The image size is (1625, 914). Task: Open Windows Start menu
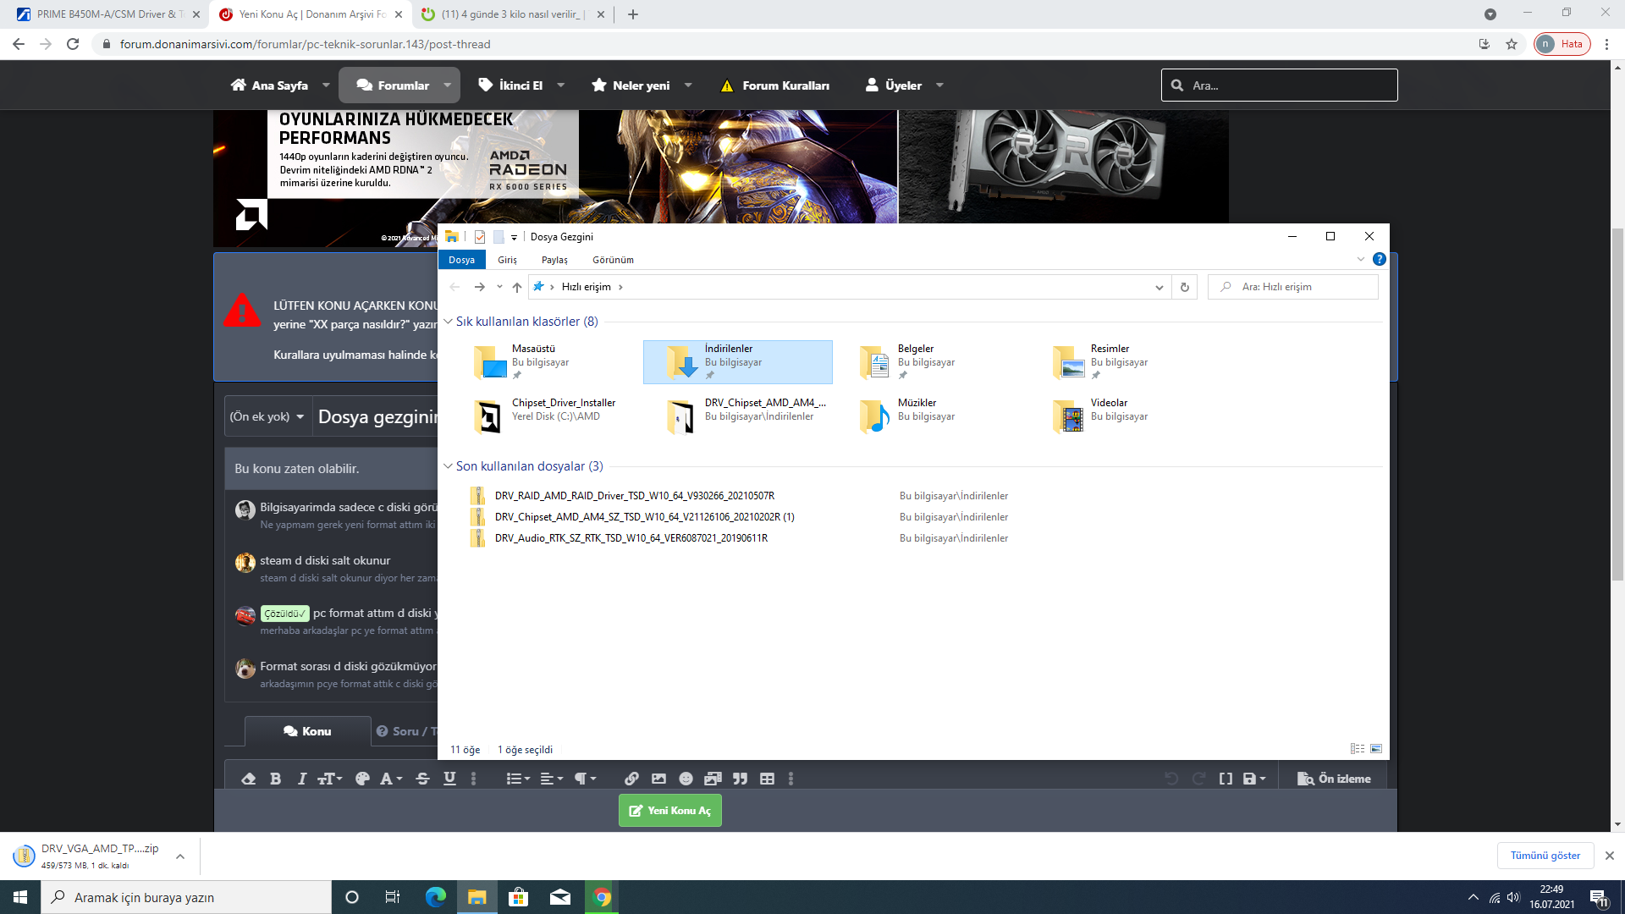pyautogui.click(x=20, y=897)
